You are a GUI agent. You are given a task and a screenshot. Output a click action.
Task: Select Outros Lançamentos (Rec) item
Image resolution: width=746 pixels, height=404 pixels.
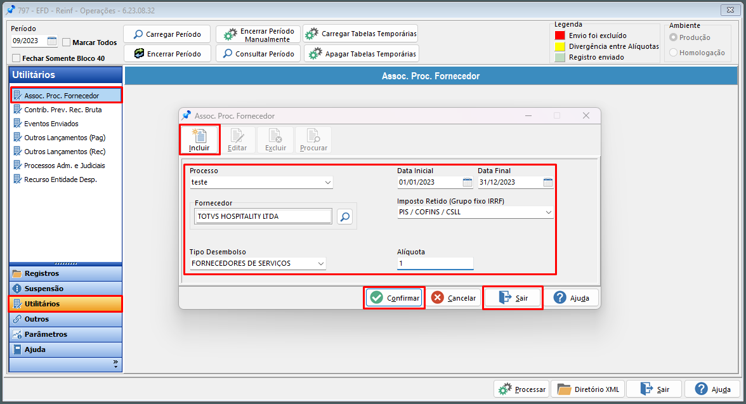tap(66, 152)
